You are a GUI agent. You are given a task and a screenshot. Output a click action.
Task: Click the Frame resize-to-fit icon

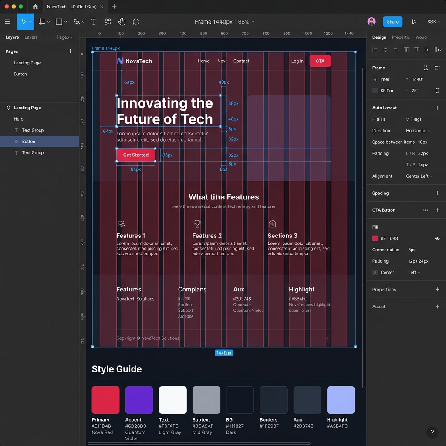(x=426, y=68)
